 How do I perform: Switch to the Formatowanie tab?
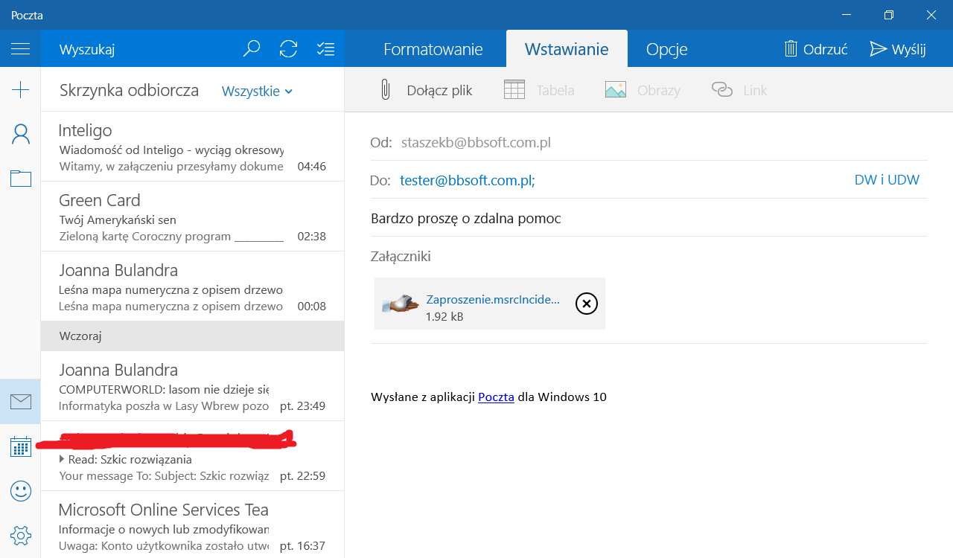(433, 50)
